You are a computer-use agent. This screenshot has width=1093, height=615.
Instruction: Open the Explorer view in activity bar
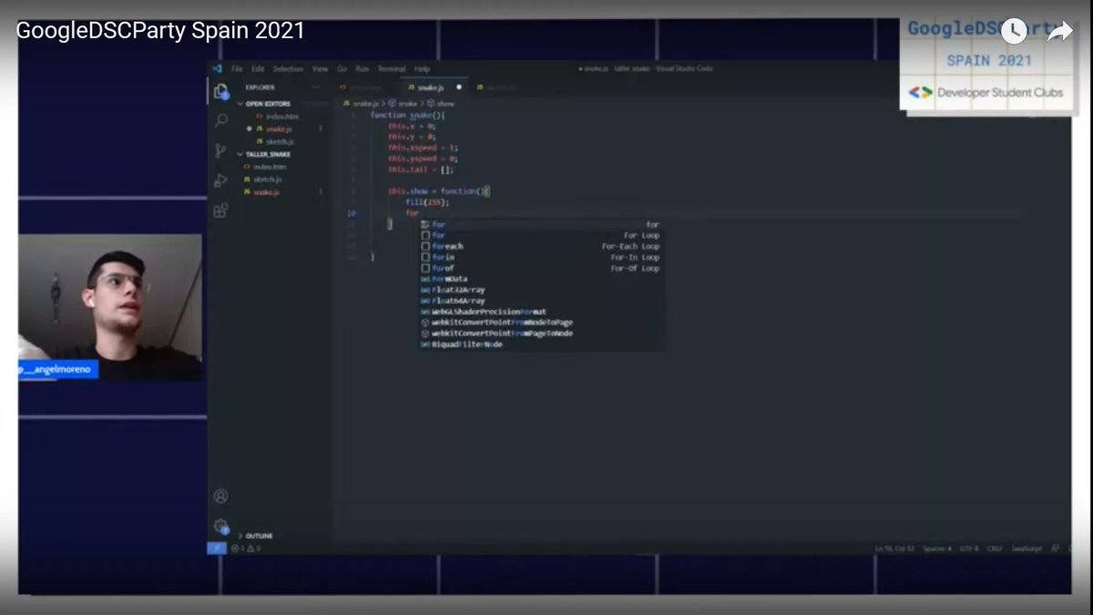tap(220, 91)
